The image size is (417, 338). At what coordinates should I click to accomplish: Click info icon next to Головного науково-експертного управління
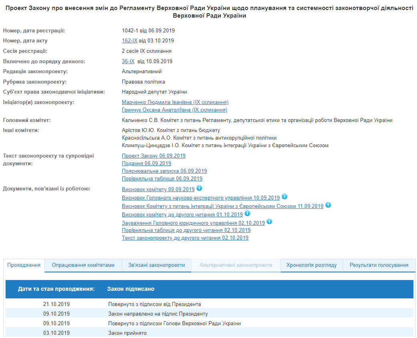point(285,196)
